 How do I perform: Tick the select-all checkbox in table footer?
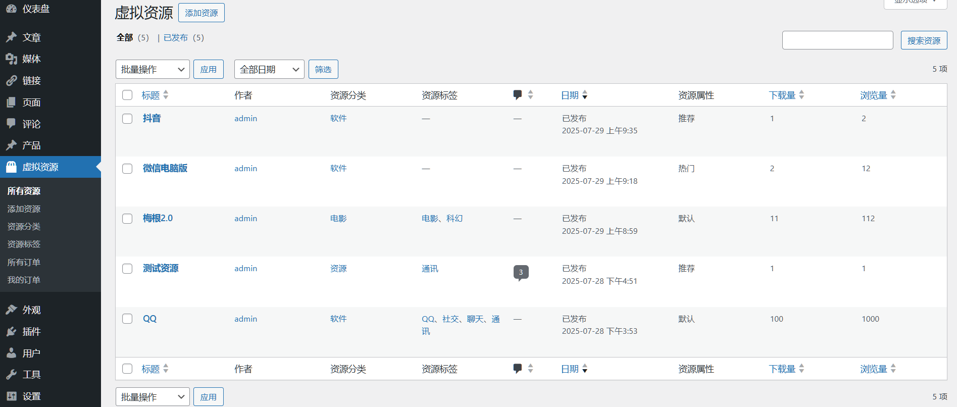(127, 369)
